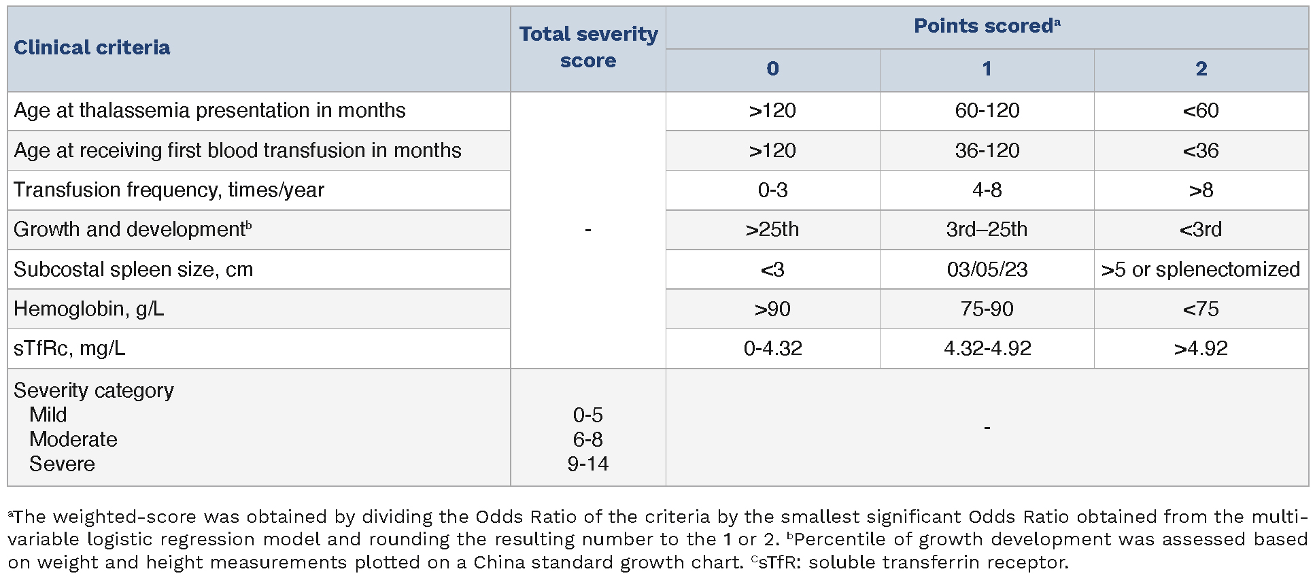Viewport: 1315px width, 580px height.
Task: Select the 'Severe' severity category label
Action: [x=62, y=464]
